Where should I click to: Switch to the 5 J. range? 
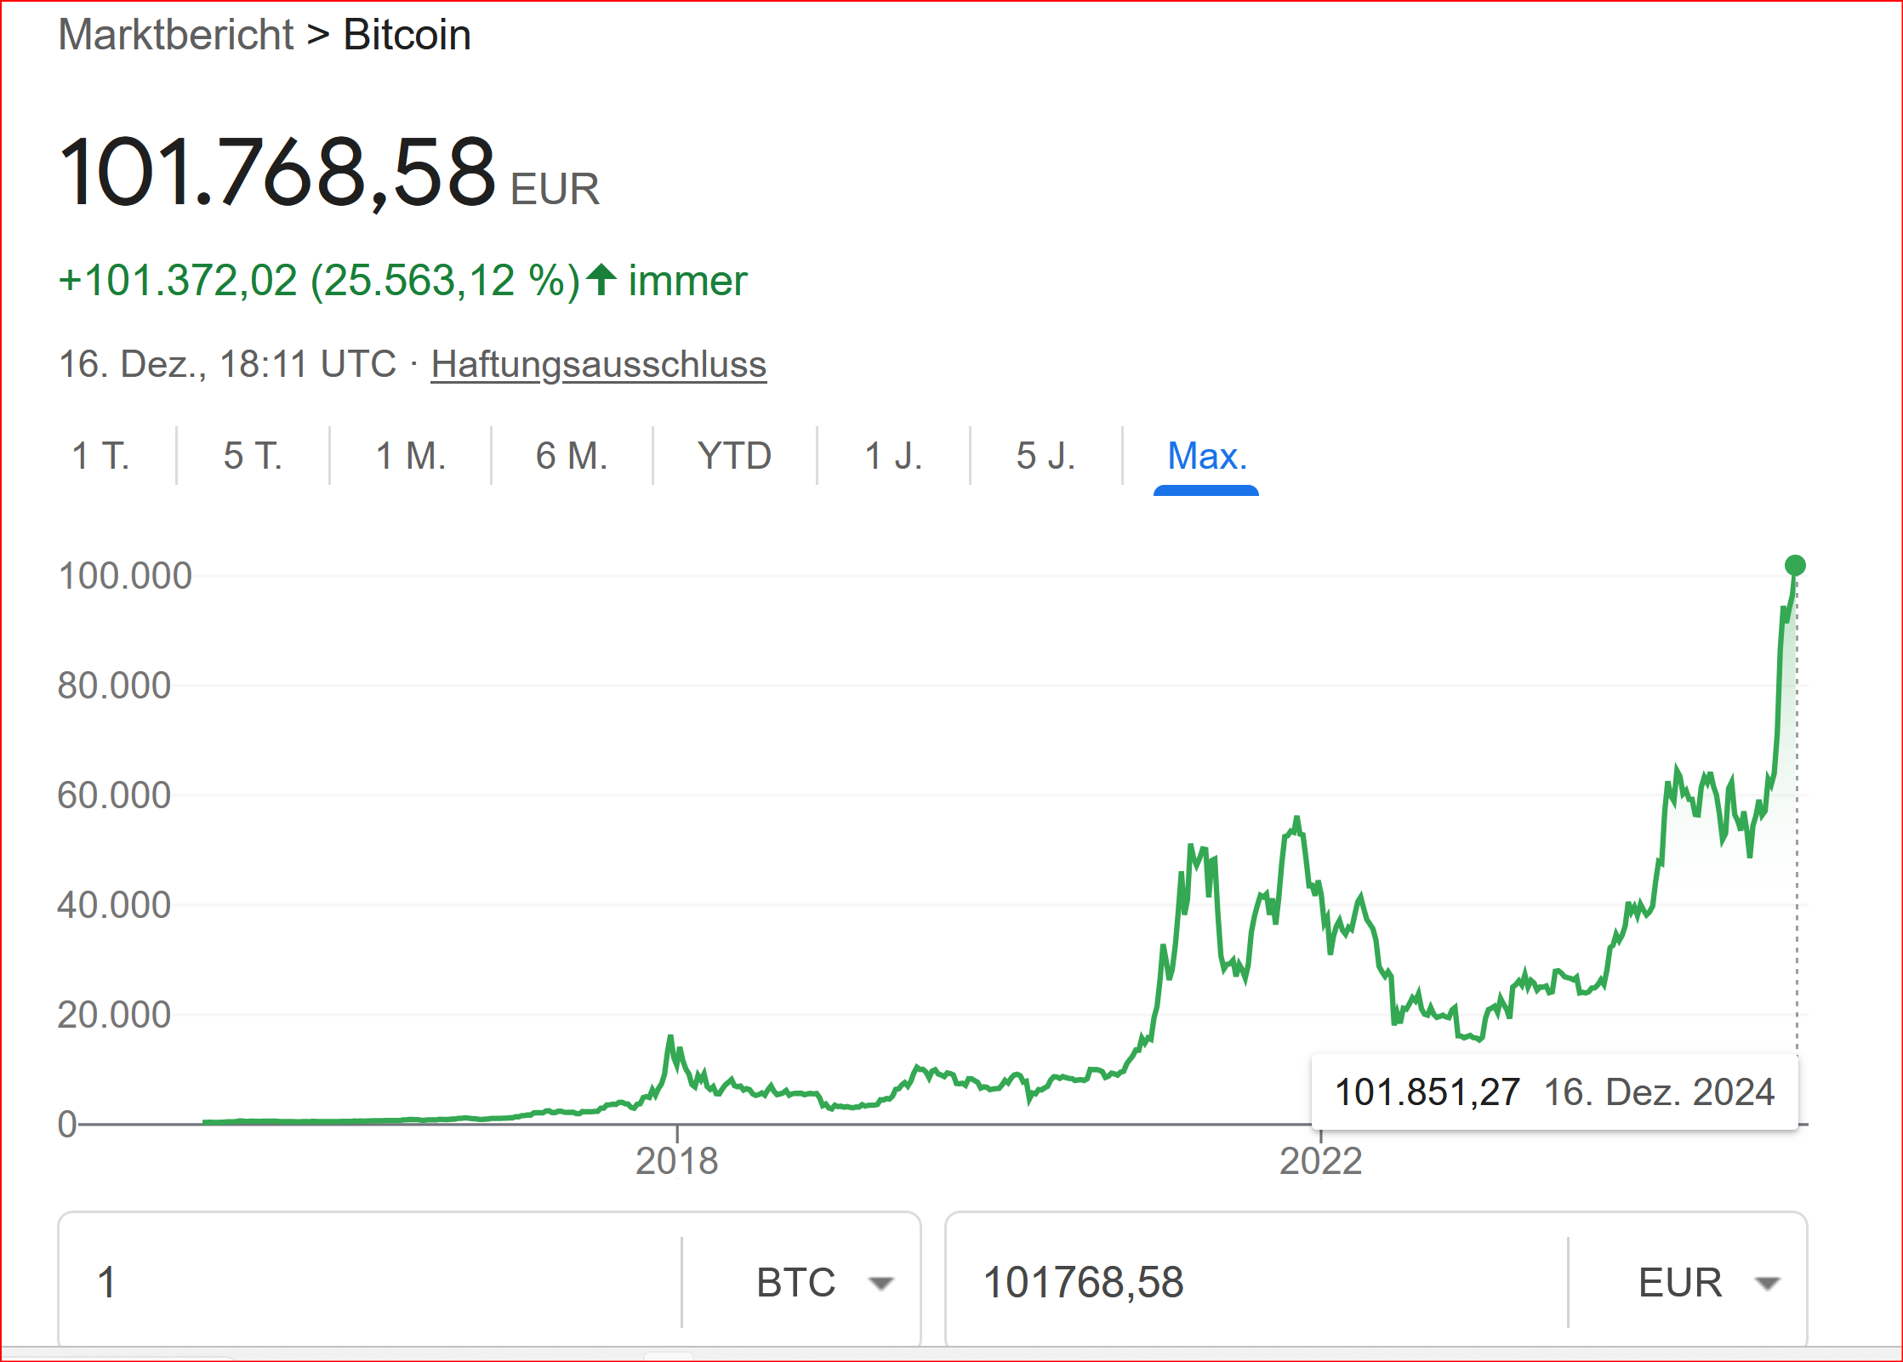coord(1046,456)
